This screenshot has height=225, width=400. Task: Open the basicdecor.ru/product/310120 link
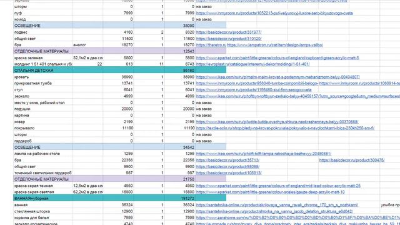(229, 39)
